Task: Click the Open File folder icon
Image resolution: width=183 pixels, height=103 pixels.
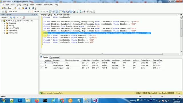Action: coord(23,8)
